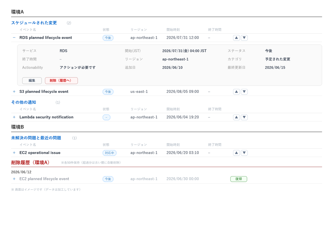Click start time 2026/07/31 12:00
The width and height of the screenshot is (333, 239).
pyautogui.click(x=183, y=38)
